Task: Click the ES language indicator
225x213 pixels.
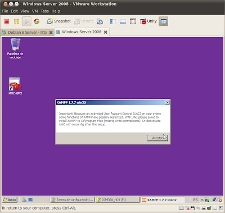Action: [195, 200]
